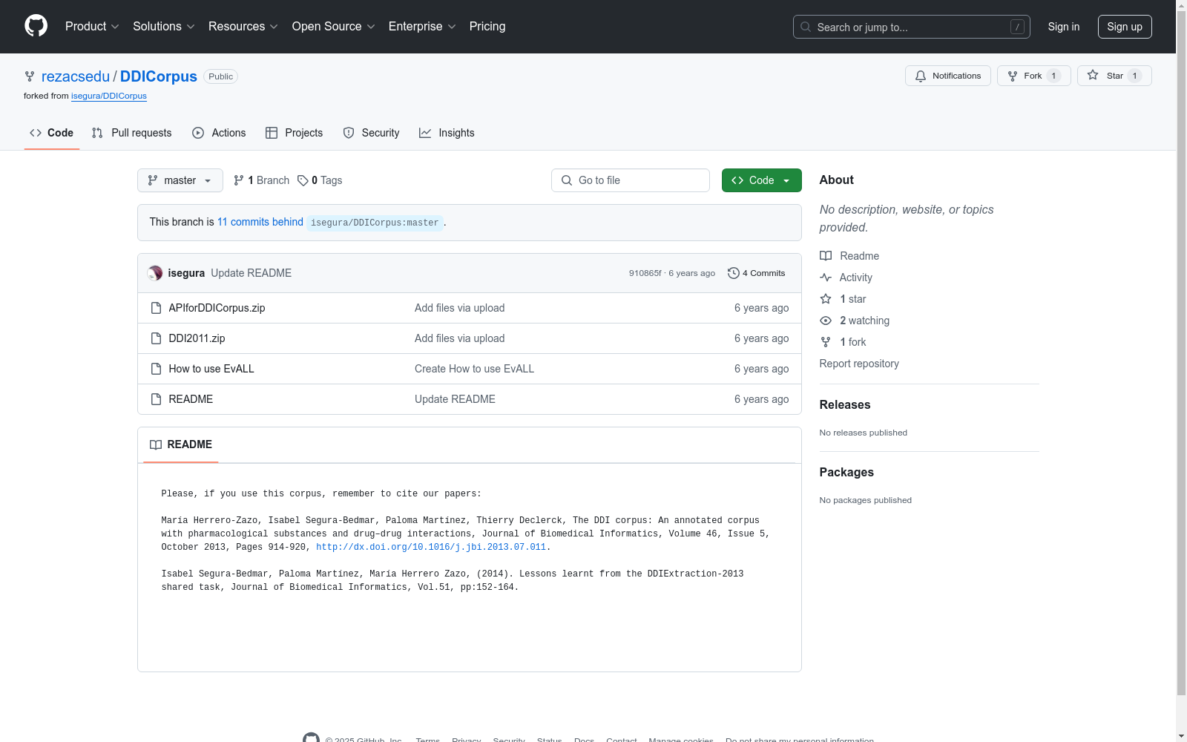Click the file icon for APIforDDICorpus.zip
This screenshot has height=742, width=1187.
point(156,308)
